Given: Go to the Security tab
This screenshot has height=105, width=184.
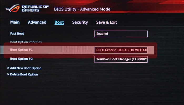Looking at the screenshot, I should (x=80, y=22).
